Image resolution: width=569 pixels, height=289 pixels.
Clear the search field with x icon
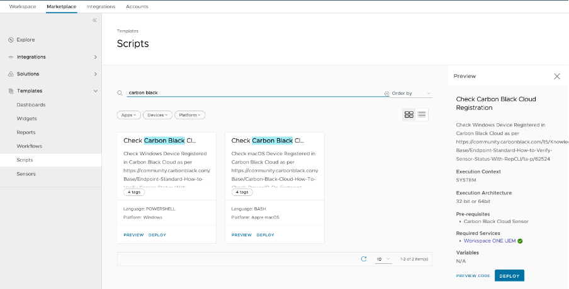coord(387,94)
